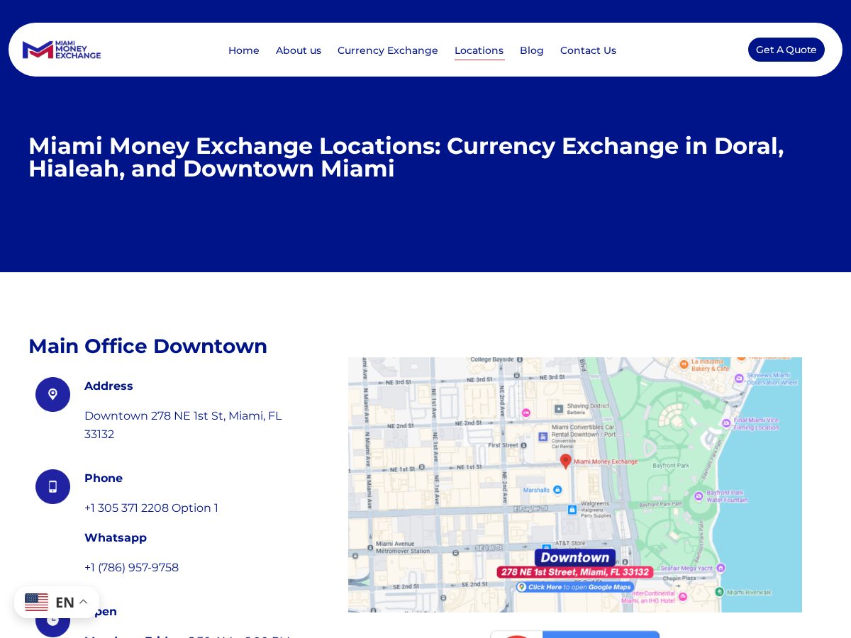This screenshot has width=851, height=638.
Task: Open the Contact Us menu link
Action: point(588,50)
